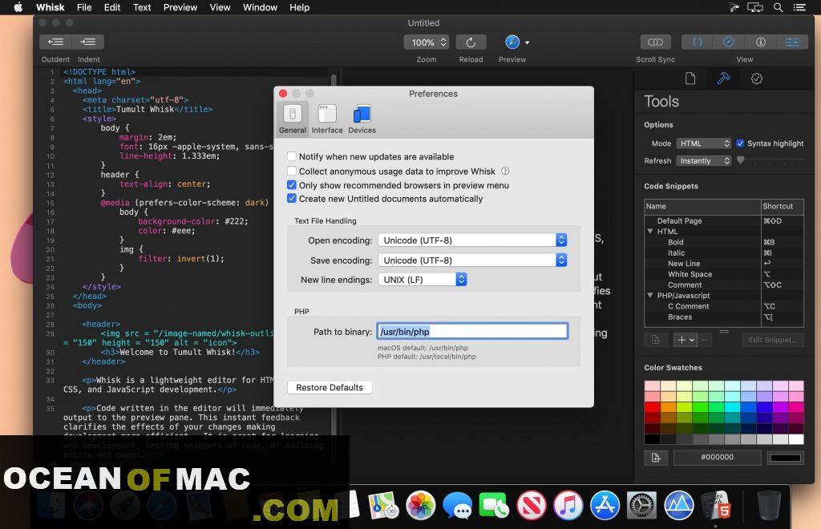The height and width of the screenshot is (529, 821).
Task: Click the Edit Snippet button
Action: coord(772,340)
